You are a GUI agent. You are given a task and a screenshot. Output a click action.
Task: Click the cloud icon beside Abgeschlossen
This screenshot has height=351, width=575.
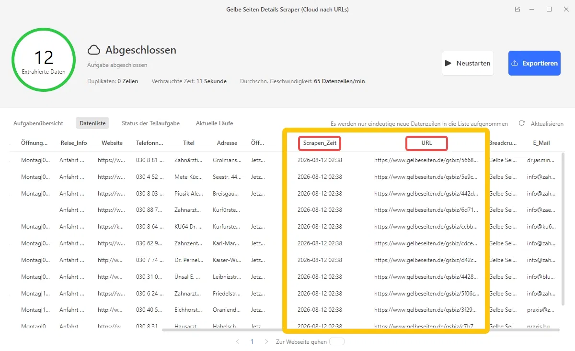pyautogui.click(x=94, y=50)
